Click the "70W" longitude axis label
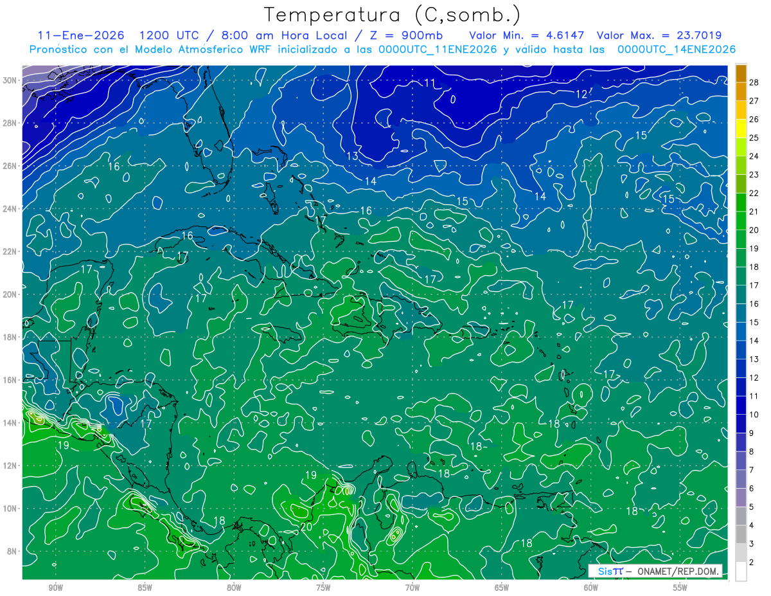771x596 pixels. tap(412, 588)
